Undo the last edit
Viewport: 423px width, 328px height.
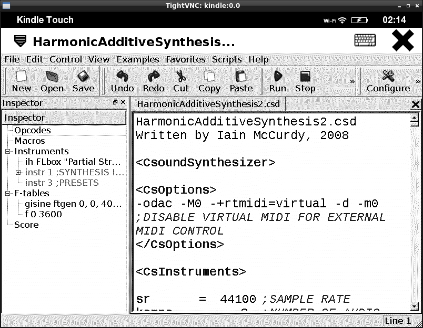(122, 81)
